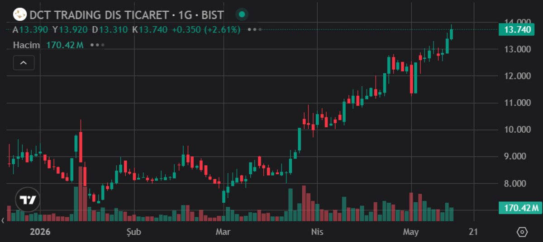Click the 11.000 price axis label
The width and height of the screenshot is (543, 242).
tap(518, 103)
